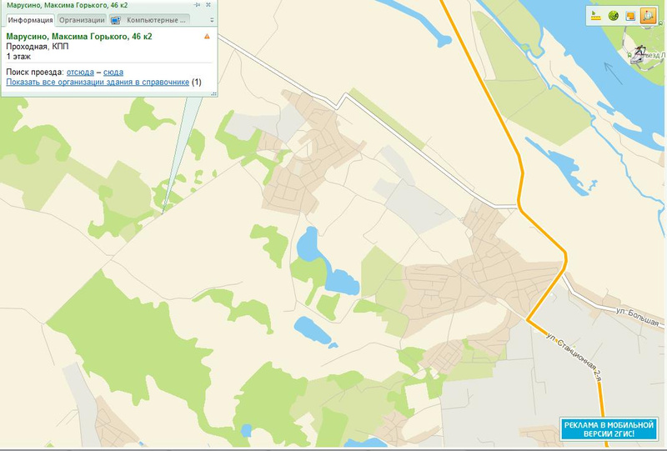Click the 'сюда' route link
This screenshot has height=451, width=667.
(x=113, y=73)
